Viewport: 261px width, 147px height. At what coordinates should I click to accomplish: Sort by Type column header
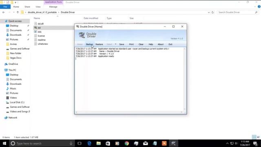coord(109,18)
